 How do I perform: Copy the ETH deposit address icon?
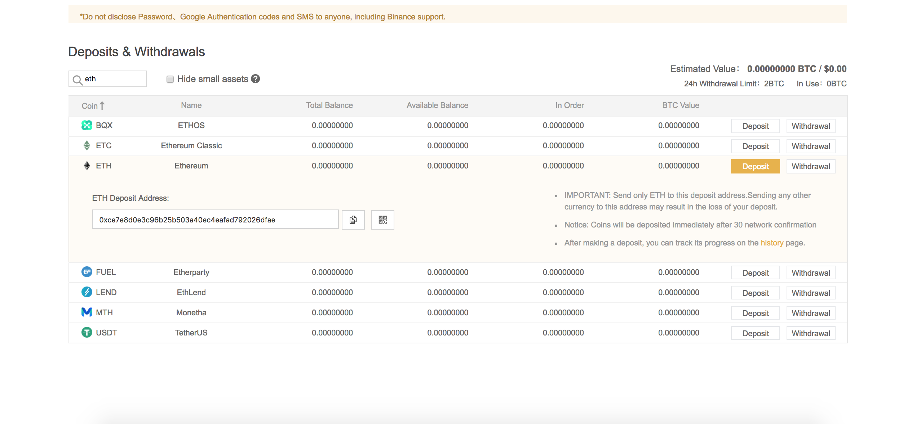353,220
